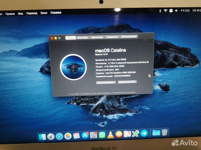Open orange Books app in dock
201x150 pixels.
119,134
